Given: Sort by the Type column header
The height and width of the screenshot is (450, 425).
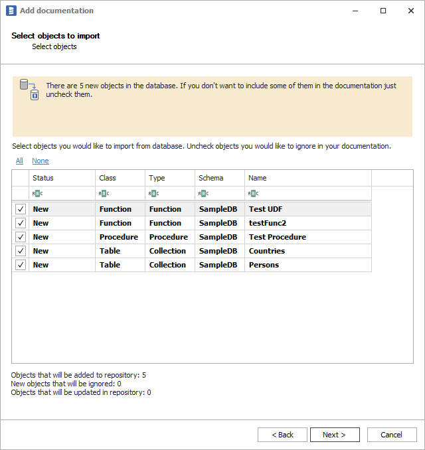Looking at the screenshot, I should click(170, 178).
